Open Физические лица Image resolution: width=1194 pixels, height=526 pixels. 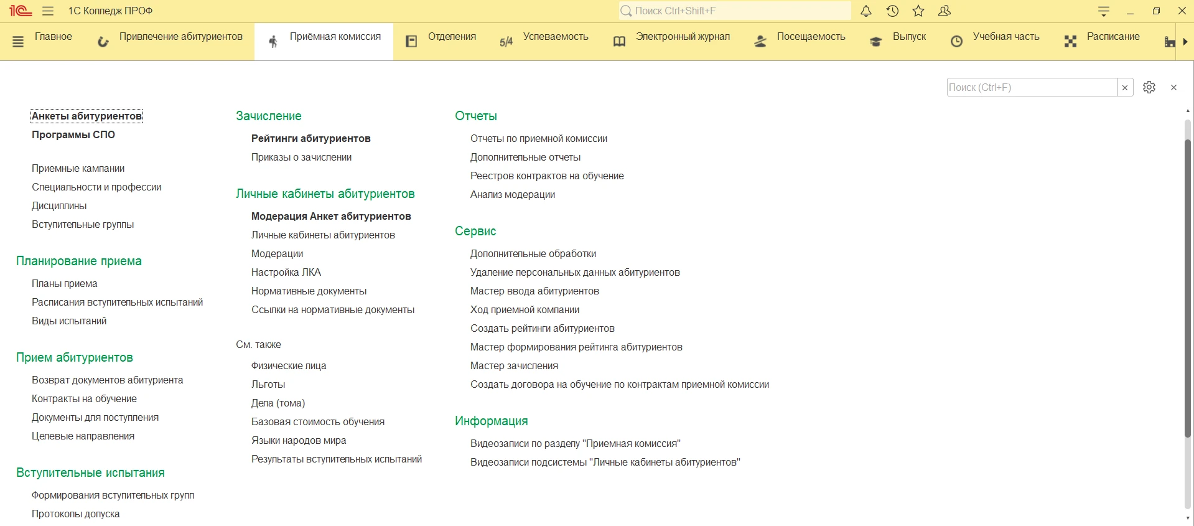[x=289, y=365]
